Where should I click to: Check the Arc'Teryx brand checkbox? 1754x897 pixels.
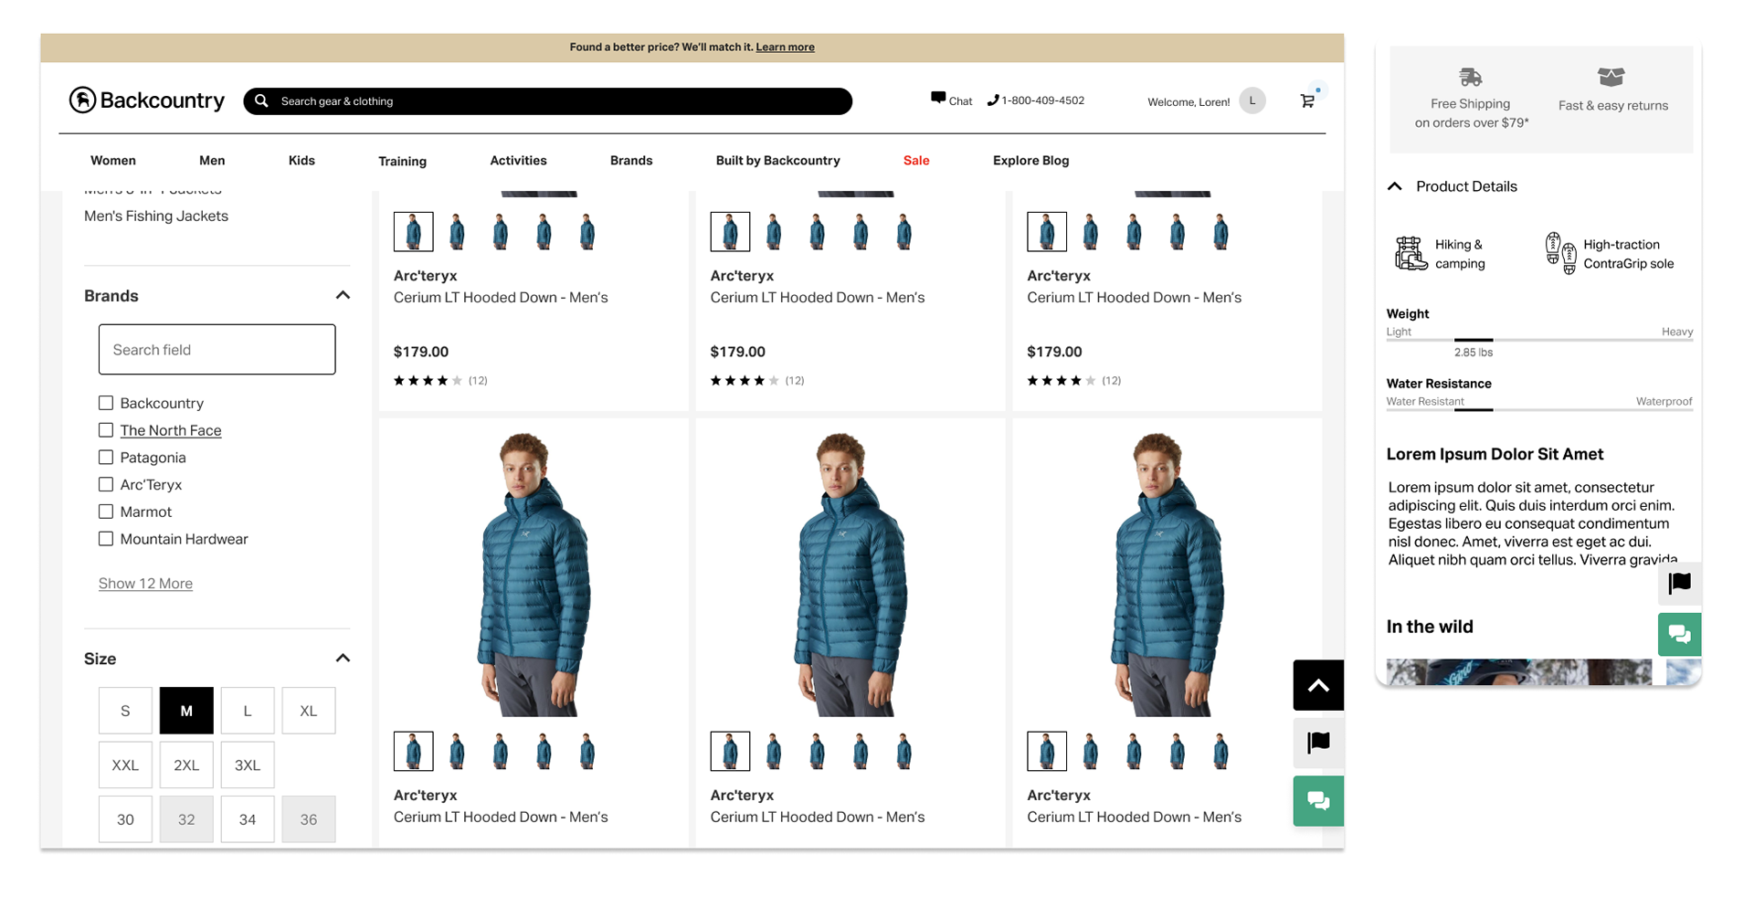tap(106, 485)
